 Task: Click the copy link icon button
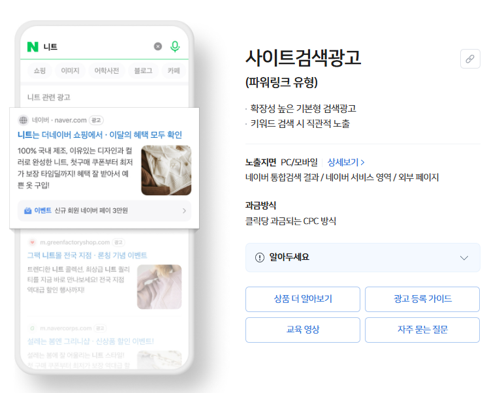[x=470, y=59]
